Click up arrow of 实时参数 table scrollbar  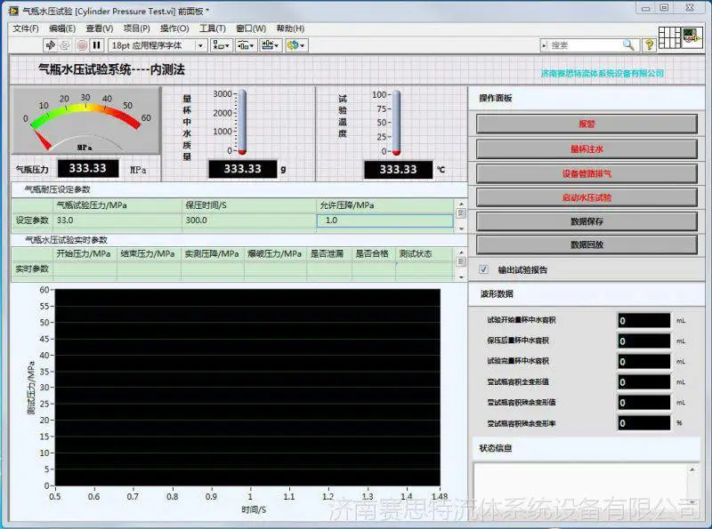[461, 252]
